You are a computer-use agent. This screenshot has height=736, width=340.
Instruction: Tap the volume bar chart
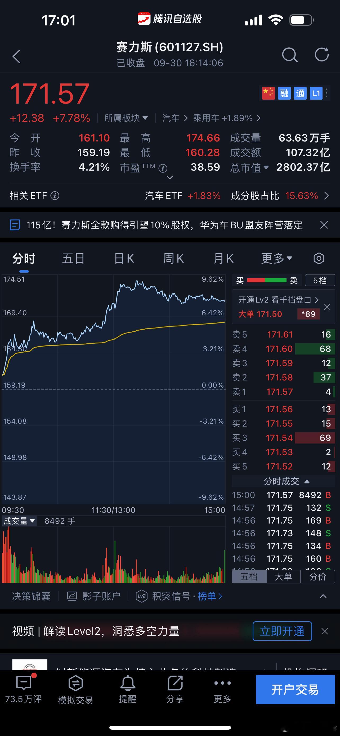click(114, 554)
